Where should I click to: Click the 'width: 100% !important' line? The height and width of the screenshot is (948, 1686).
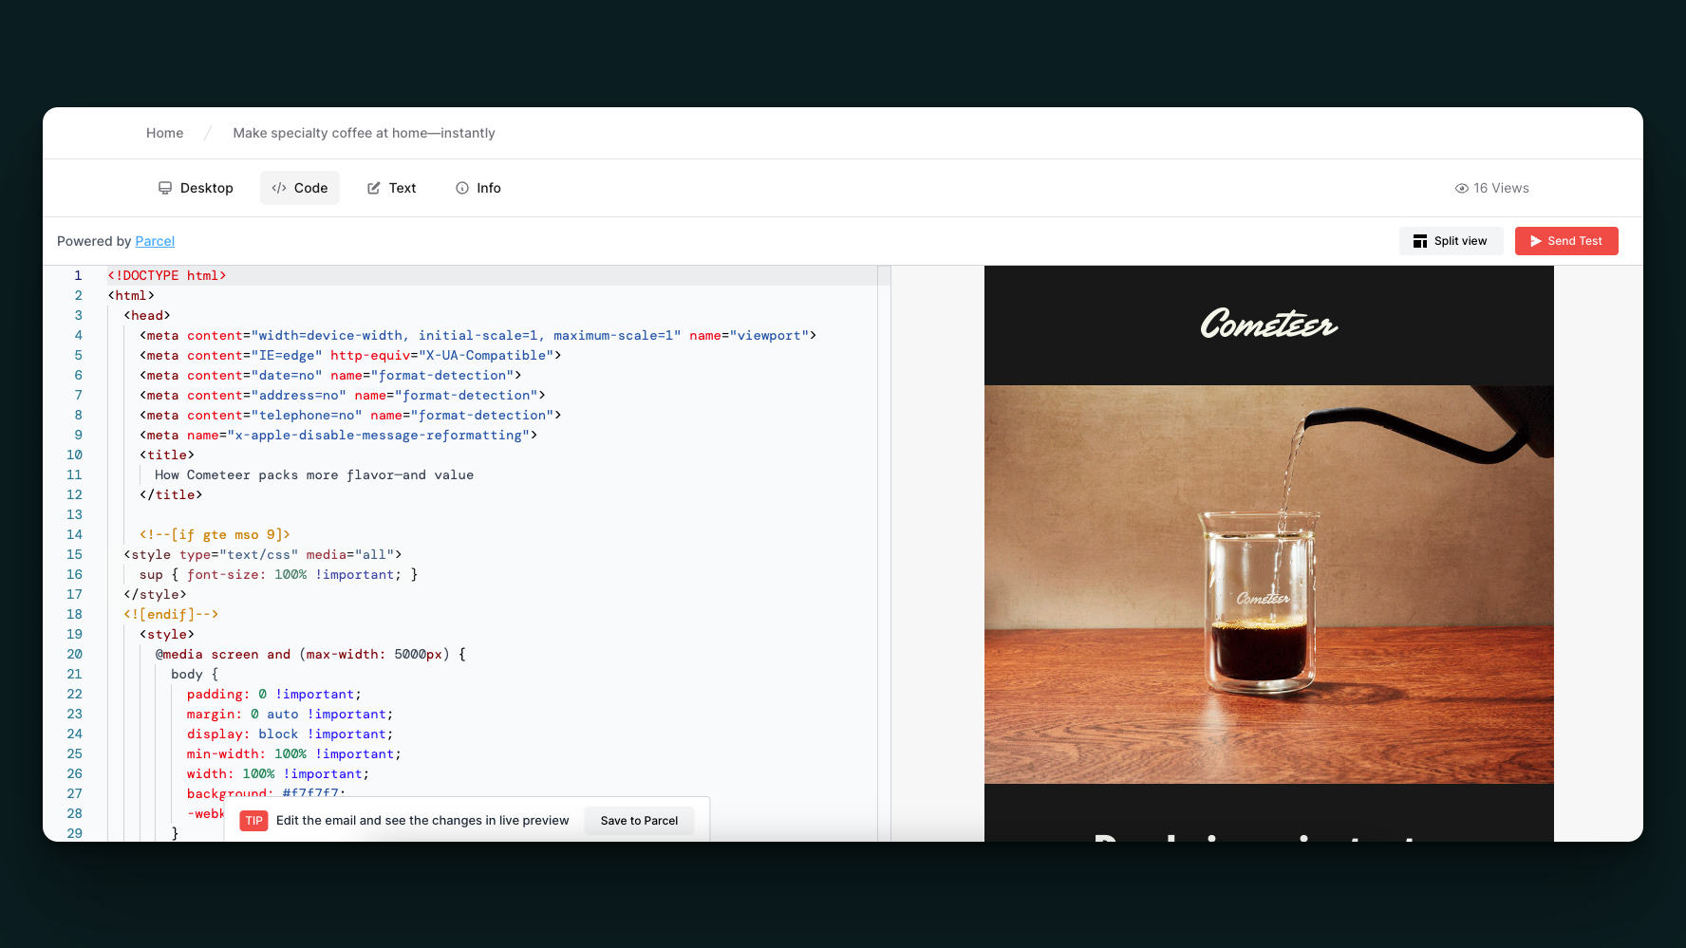pyautogui.click(x=278, y=773)
